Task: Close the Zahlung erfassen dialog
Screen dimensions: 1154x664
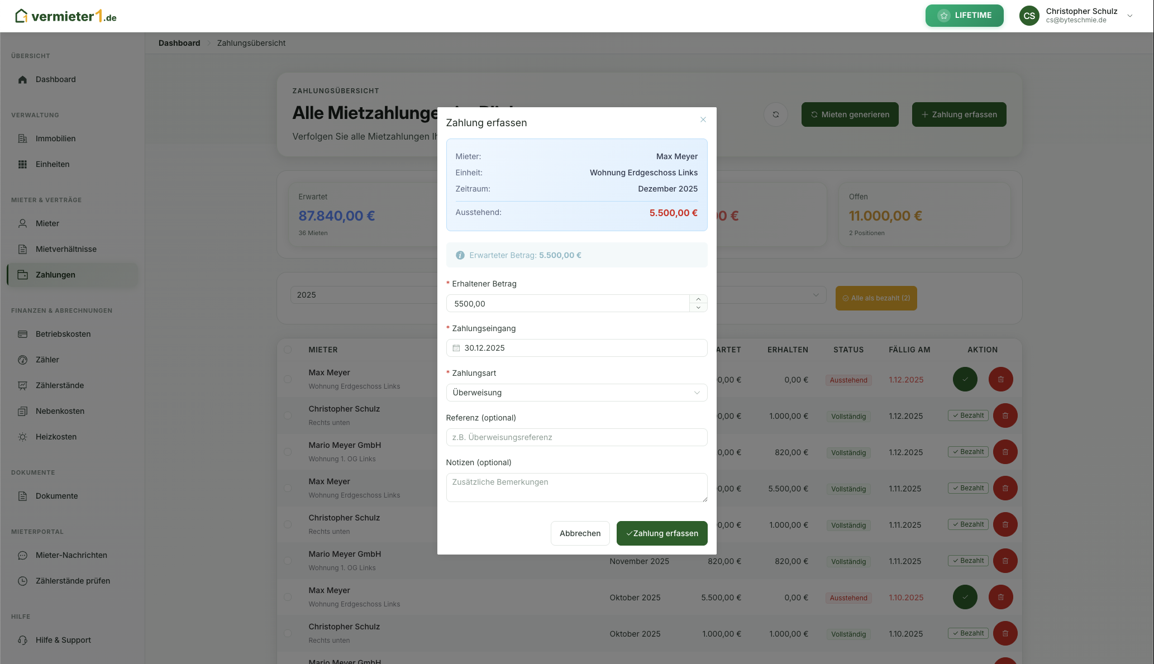Action: point(703,120)
